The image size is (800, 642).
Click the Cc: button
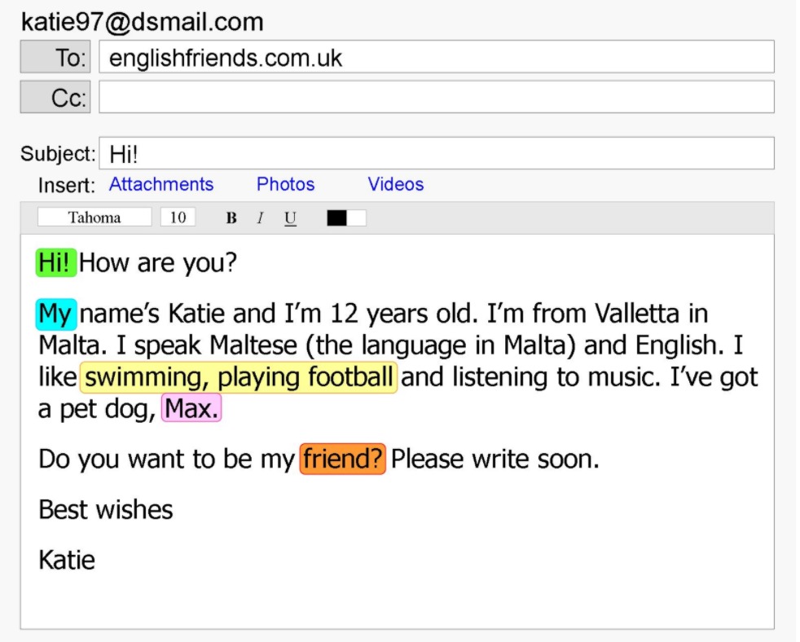[x=56, y=98]
